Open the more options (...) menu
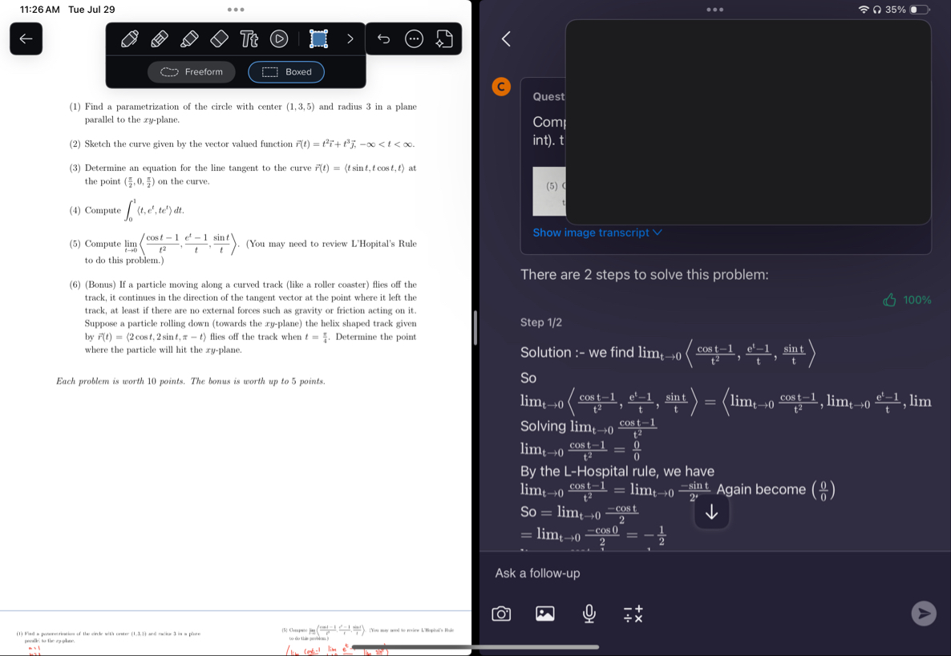This screenshot has width=951, height=656. (x=413, y=38)
